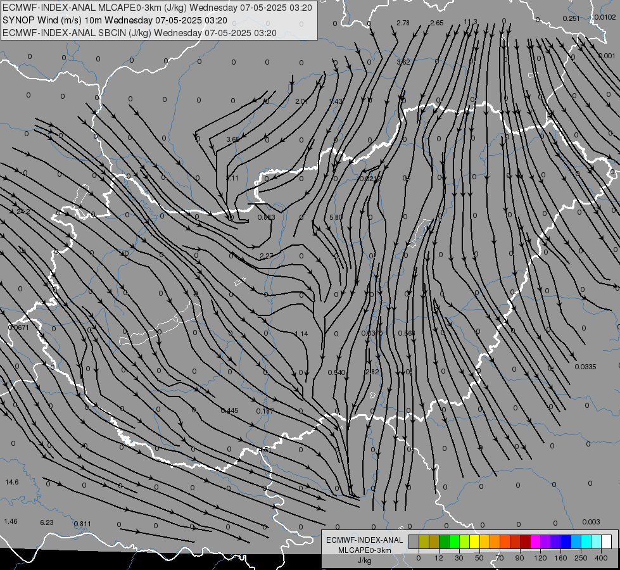This screenshot has width=620, height=570.
Task: Click the legend label MLCAPE0-3km
Action: coord(364,550)
